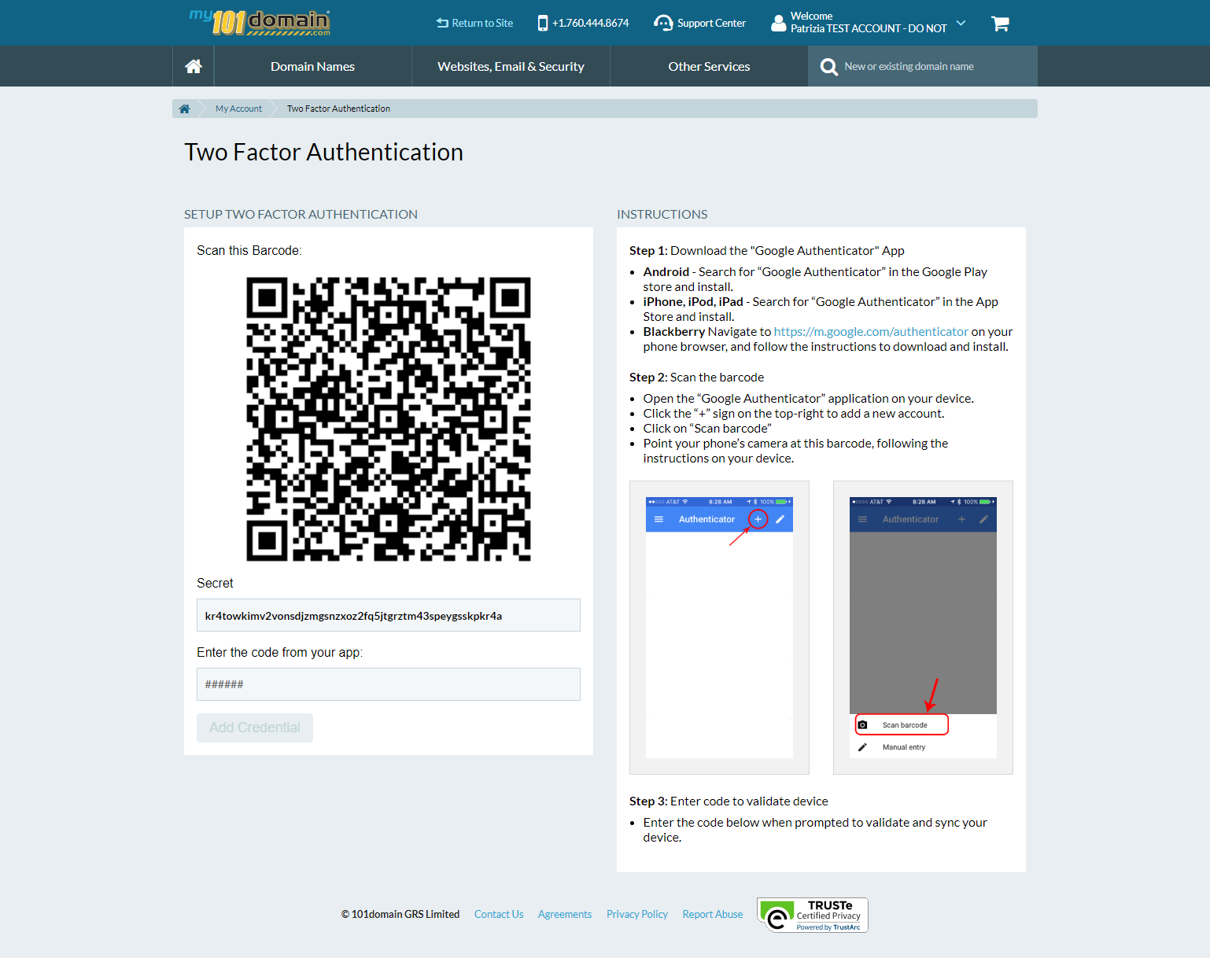Click the 'Scan this Barcode:' label
This screenshot has width=1210, height=958.
[249, 250]
